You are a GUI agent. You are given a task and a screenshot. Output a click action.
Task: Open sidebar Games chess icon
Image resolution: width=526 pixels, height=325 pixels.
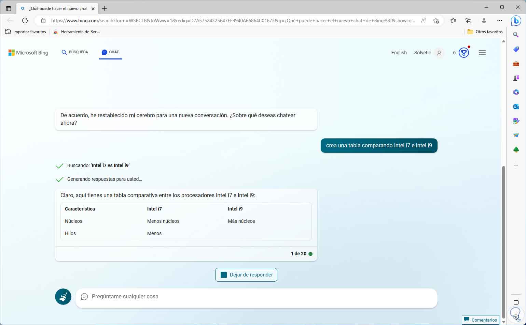coord(516,78)
